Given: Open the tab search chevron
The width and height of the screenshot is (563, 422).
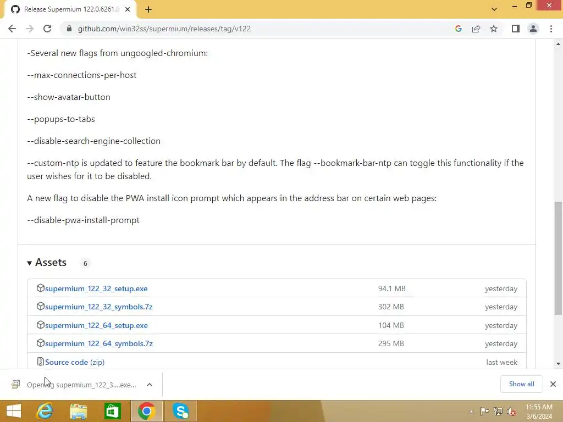Looking at the screenshot, I should tap(494, 9).
